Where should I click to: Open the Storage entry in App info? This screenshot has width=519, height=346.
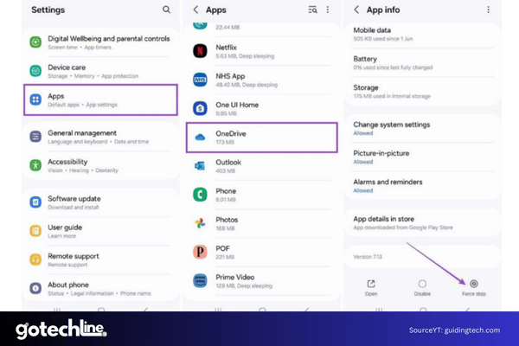pos(423,92)
